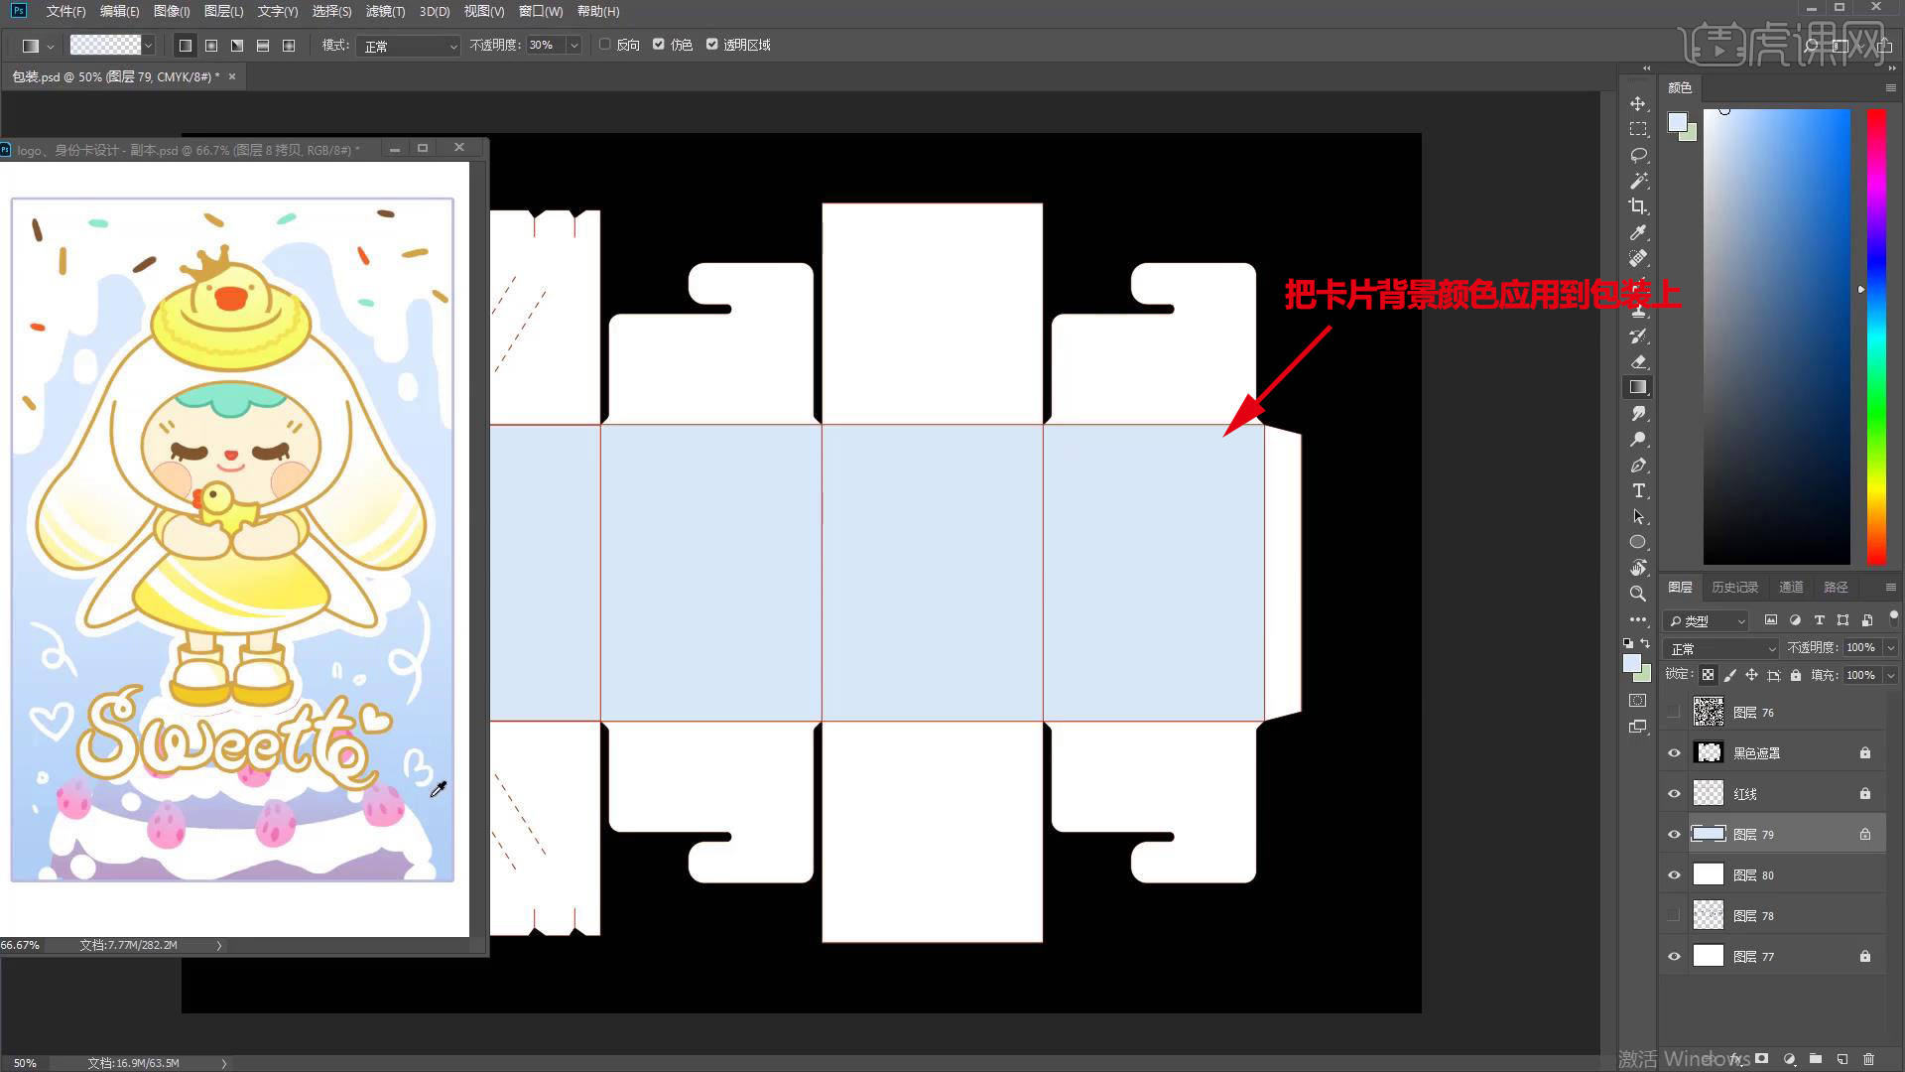Select the 包装.psd document tab
1905x1072 pixels.
(x=115, y=76)
